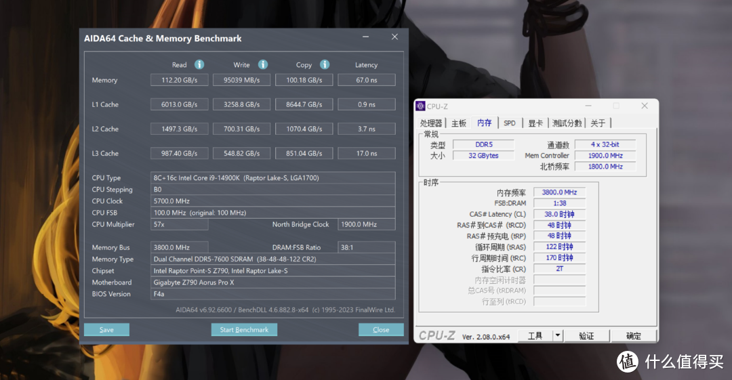Click L1 Cache Write value 3258.8 GB/s

pyautogui.click(x=242, y=104)
